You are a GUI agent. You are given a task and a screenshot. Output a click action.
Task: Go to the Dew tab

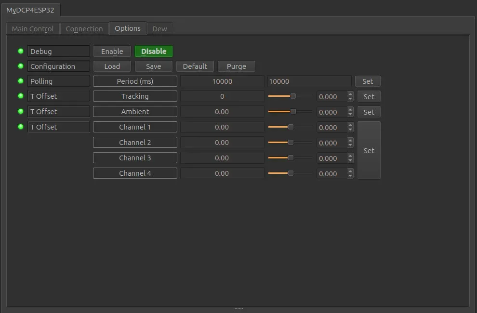pos(159,29)
